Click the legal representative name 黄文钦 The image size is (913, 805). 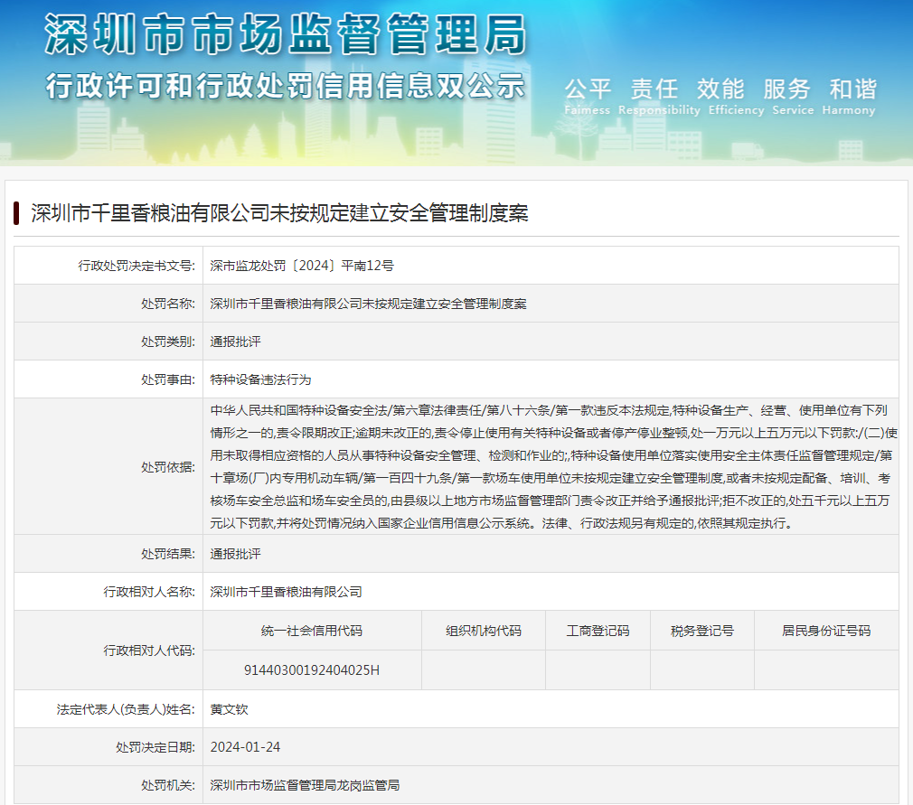click(x=229, y=709)
